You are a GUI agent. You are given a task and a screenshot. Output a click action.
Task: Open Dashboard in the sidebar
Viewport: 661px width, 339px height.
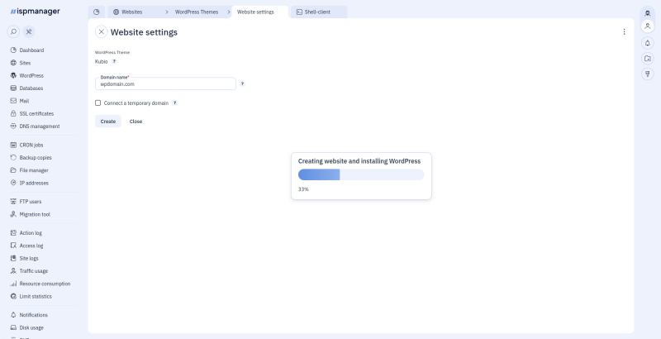31,50
